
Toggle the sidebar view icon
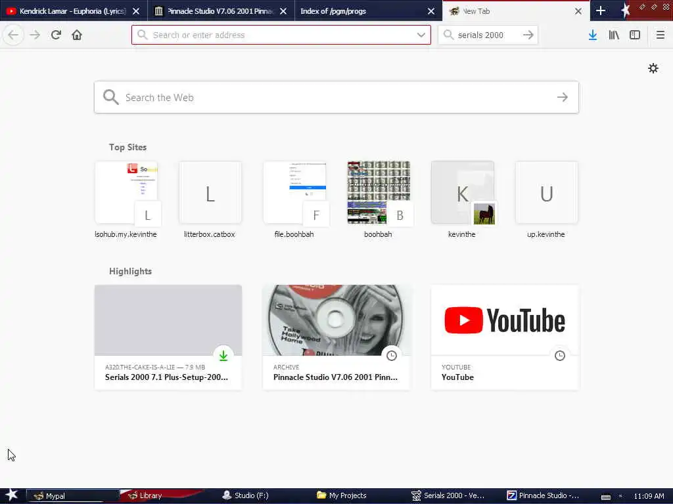pyautogui.click(x=635, y=35)
